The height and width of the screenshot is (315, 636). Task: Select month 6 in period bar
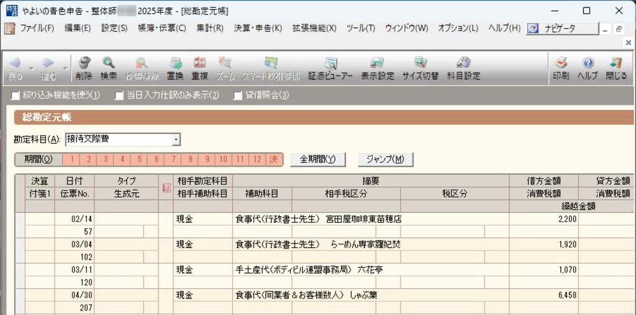pos(156,159)
